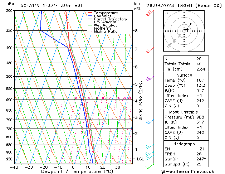
Task: Click the 'Dewpoint / Temperature (°C)' axis title
Action: pyautogui.click(x=77, y=171)
